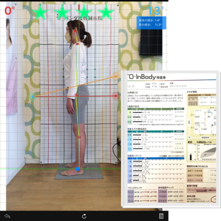Open the calculator icon in bottom bar
The image size is (221, 221).
(x=161, y=216)
